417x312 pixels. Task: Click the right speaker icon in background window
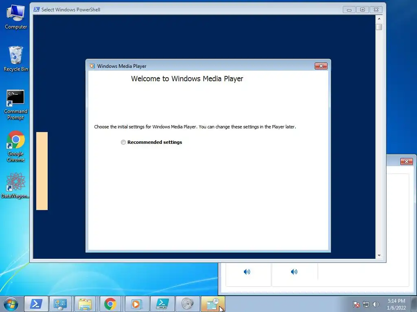(294, 272)
